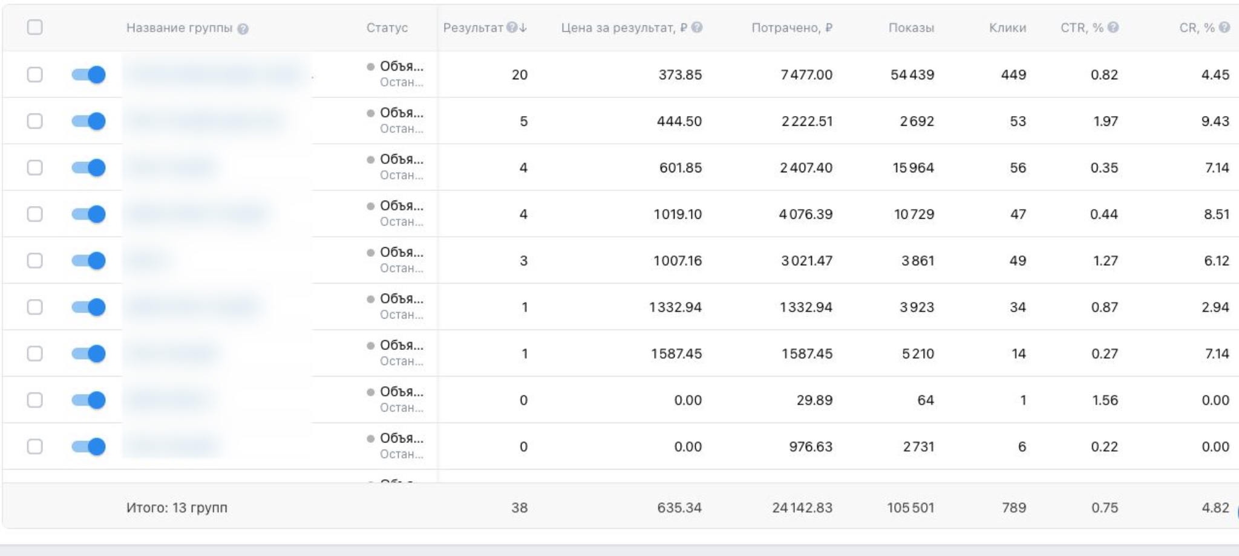The image size is (1239, 556).
Task: Click the gray status dot in the 976.63 spent row
Action: 371,439
